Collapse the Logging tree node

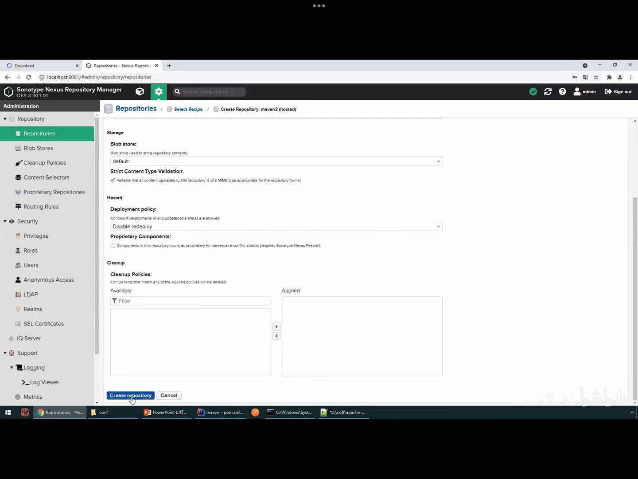pos(12,368)
